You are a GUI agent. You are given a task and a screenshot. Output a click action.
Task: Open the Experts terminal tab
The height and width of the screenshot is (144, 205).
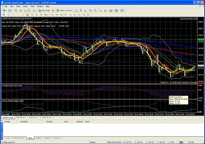[48, 138]
